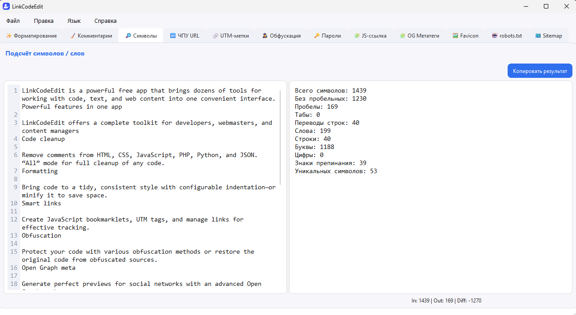This screenshot has width=576, height=315.
Task: Click the "Уникальных символов: 53" result line
Action: [336, 171]
